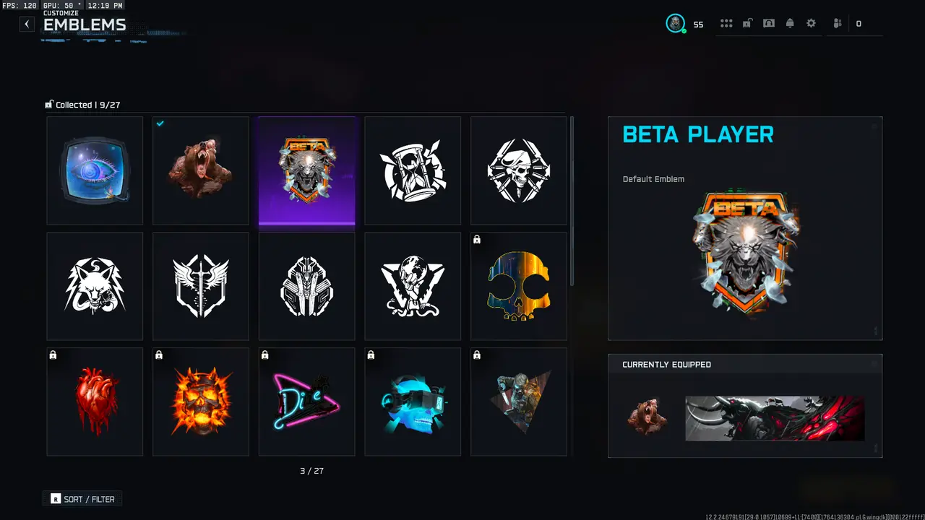The image size is (925, 520).
Task: Click the emblem grid scrollbar
Action: point(572,201)
